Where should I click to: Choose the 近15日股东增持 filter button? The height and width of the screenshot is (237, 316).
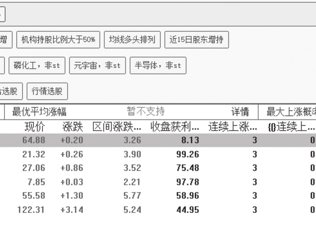tap(196, 40)
